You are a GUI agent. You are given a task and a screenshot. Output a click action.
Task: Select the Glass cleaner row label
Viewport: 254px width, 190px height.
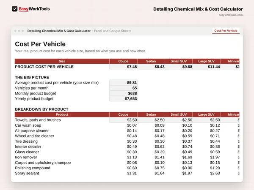[x=27, y=152]
